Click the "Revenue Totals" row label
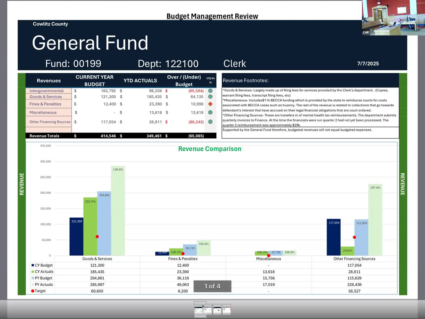Screen dimensions: 425x319 (44, 136)
